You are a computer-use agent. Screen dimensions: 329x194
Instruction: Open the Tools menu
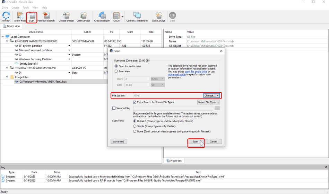[26, 8]
